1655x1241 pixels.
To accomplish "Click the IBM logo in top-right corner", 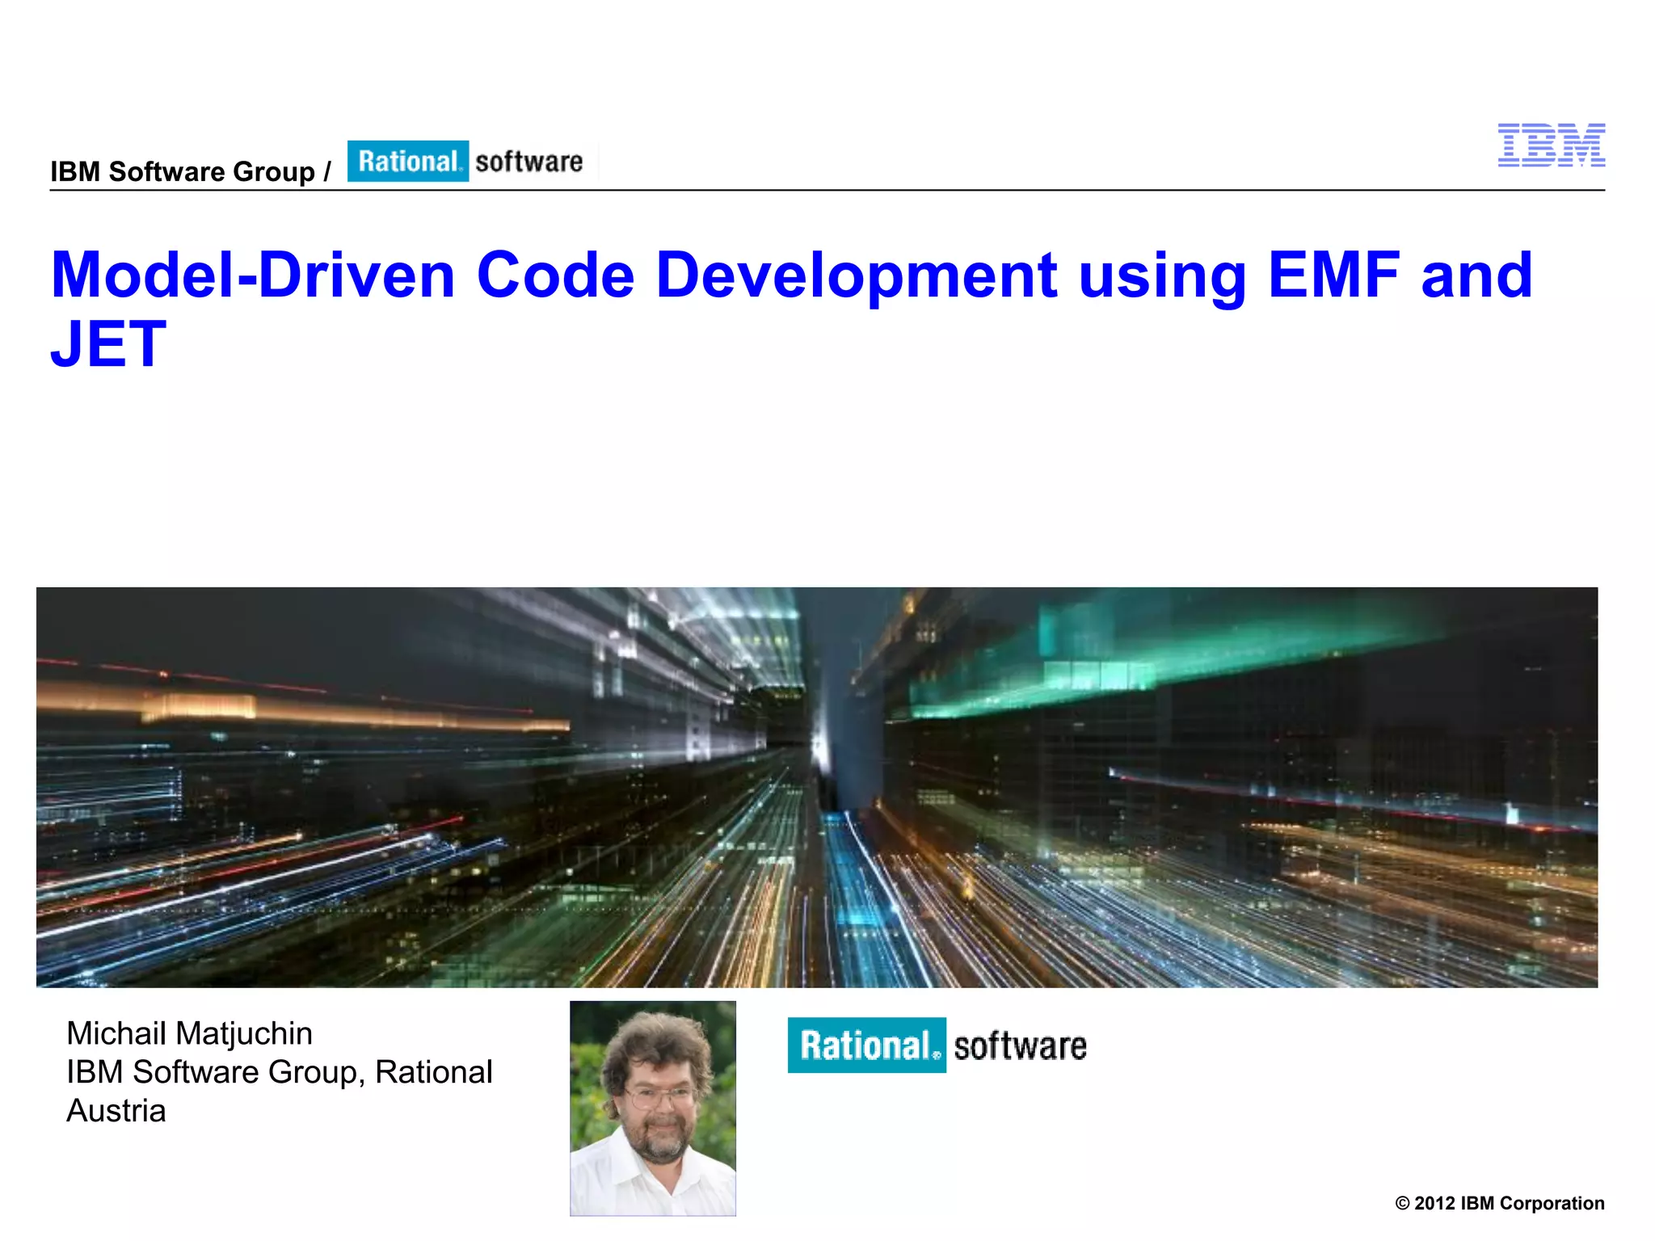I will click(1551, 145).
